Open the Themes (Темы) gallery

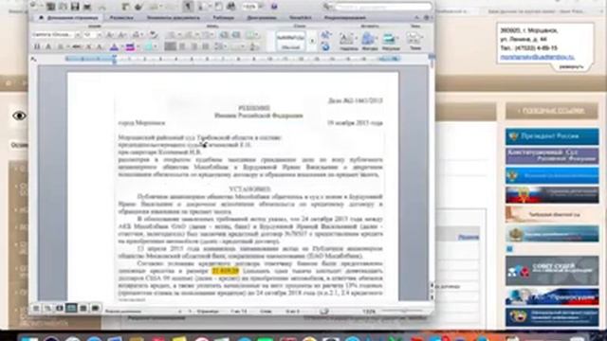coord(415,42)
